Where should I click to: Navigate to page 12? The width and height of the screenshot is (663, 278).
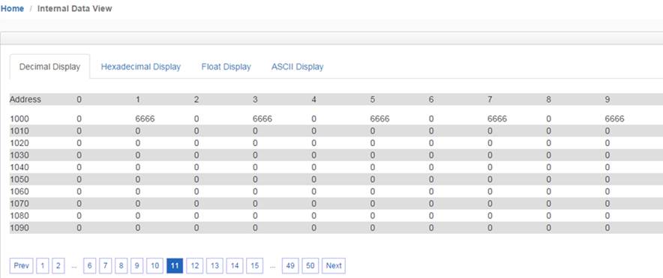click(194, 266)
